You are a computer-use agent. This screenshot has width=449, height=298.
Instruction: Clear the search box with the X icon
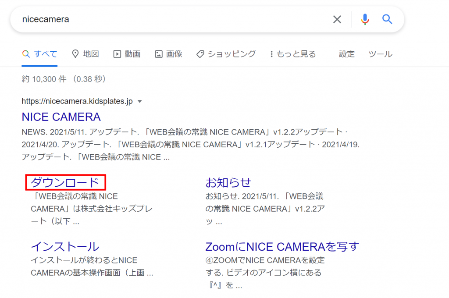(x=337, y=19)
